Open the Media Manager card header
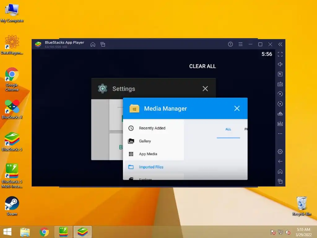Image resolution: width=317 pixels, height=238 pixels. 185,108
